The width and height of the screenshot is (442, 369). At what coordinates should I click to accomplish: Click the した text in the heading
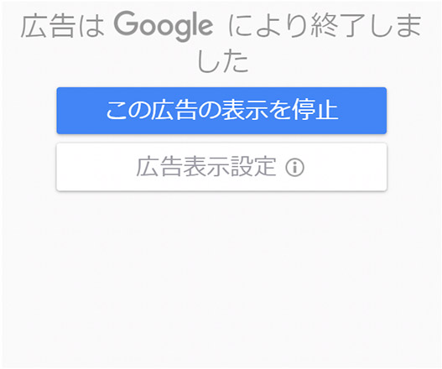click(223, 62)
